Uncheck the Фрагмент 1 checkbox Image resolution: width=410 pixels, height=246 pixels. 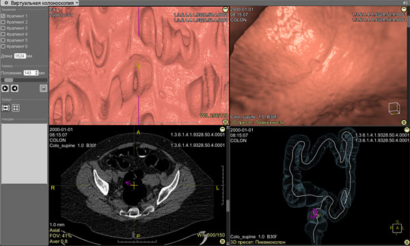(x=3, y=16)
